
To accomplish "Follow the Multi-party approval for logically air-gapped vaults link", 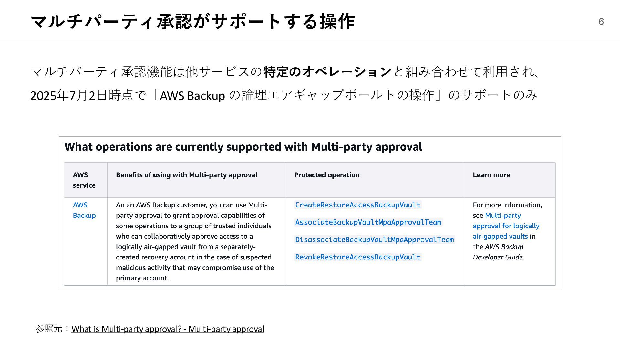I will 506,226.
